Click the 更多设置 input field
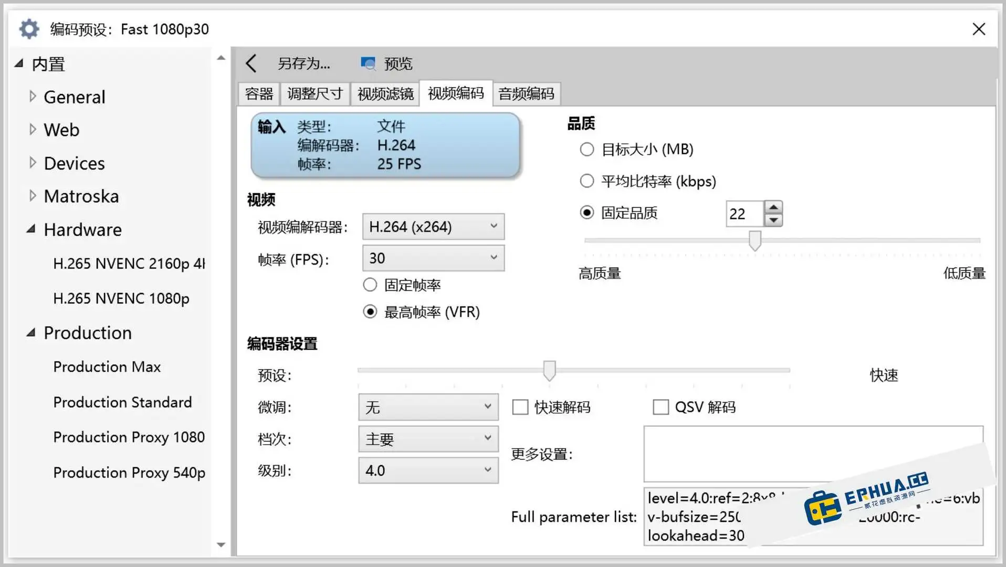The height and width of the screenshot is (567, 1006). click(813, 453)
